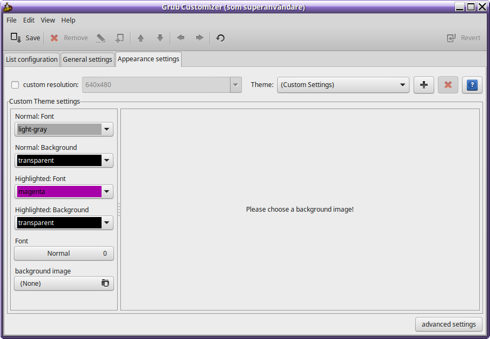Click the advanced settings button
The image size is (490, 339).
pos(449,324)
